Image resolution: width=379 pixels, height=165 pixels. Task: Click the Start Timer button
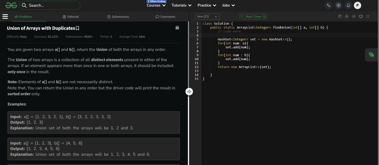pos(253,16)
